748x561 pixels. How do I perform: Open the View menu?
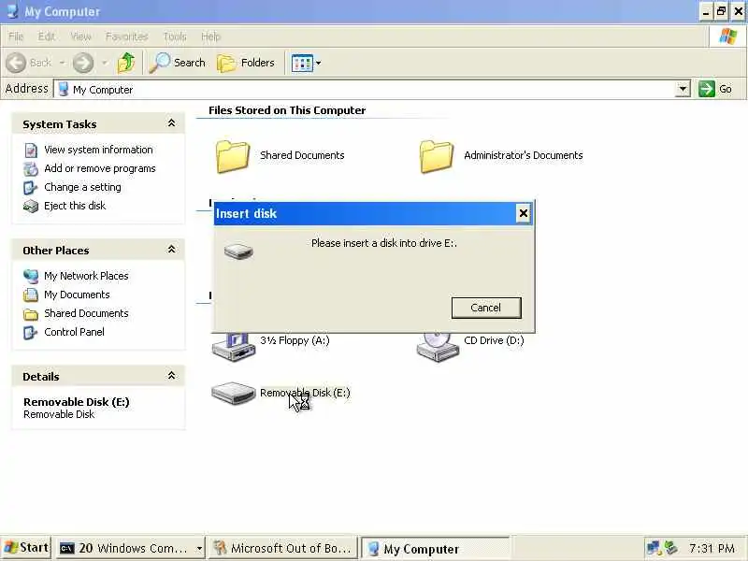coord(80,36)
